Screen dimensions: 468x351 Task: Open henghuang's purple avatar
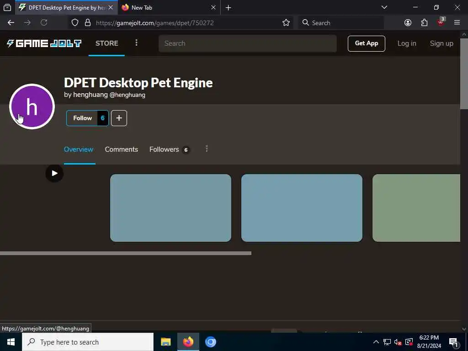click(32, 106)
